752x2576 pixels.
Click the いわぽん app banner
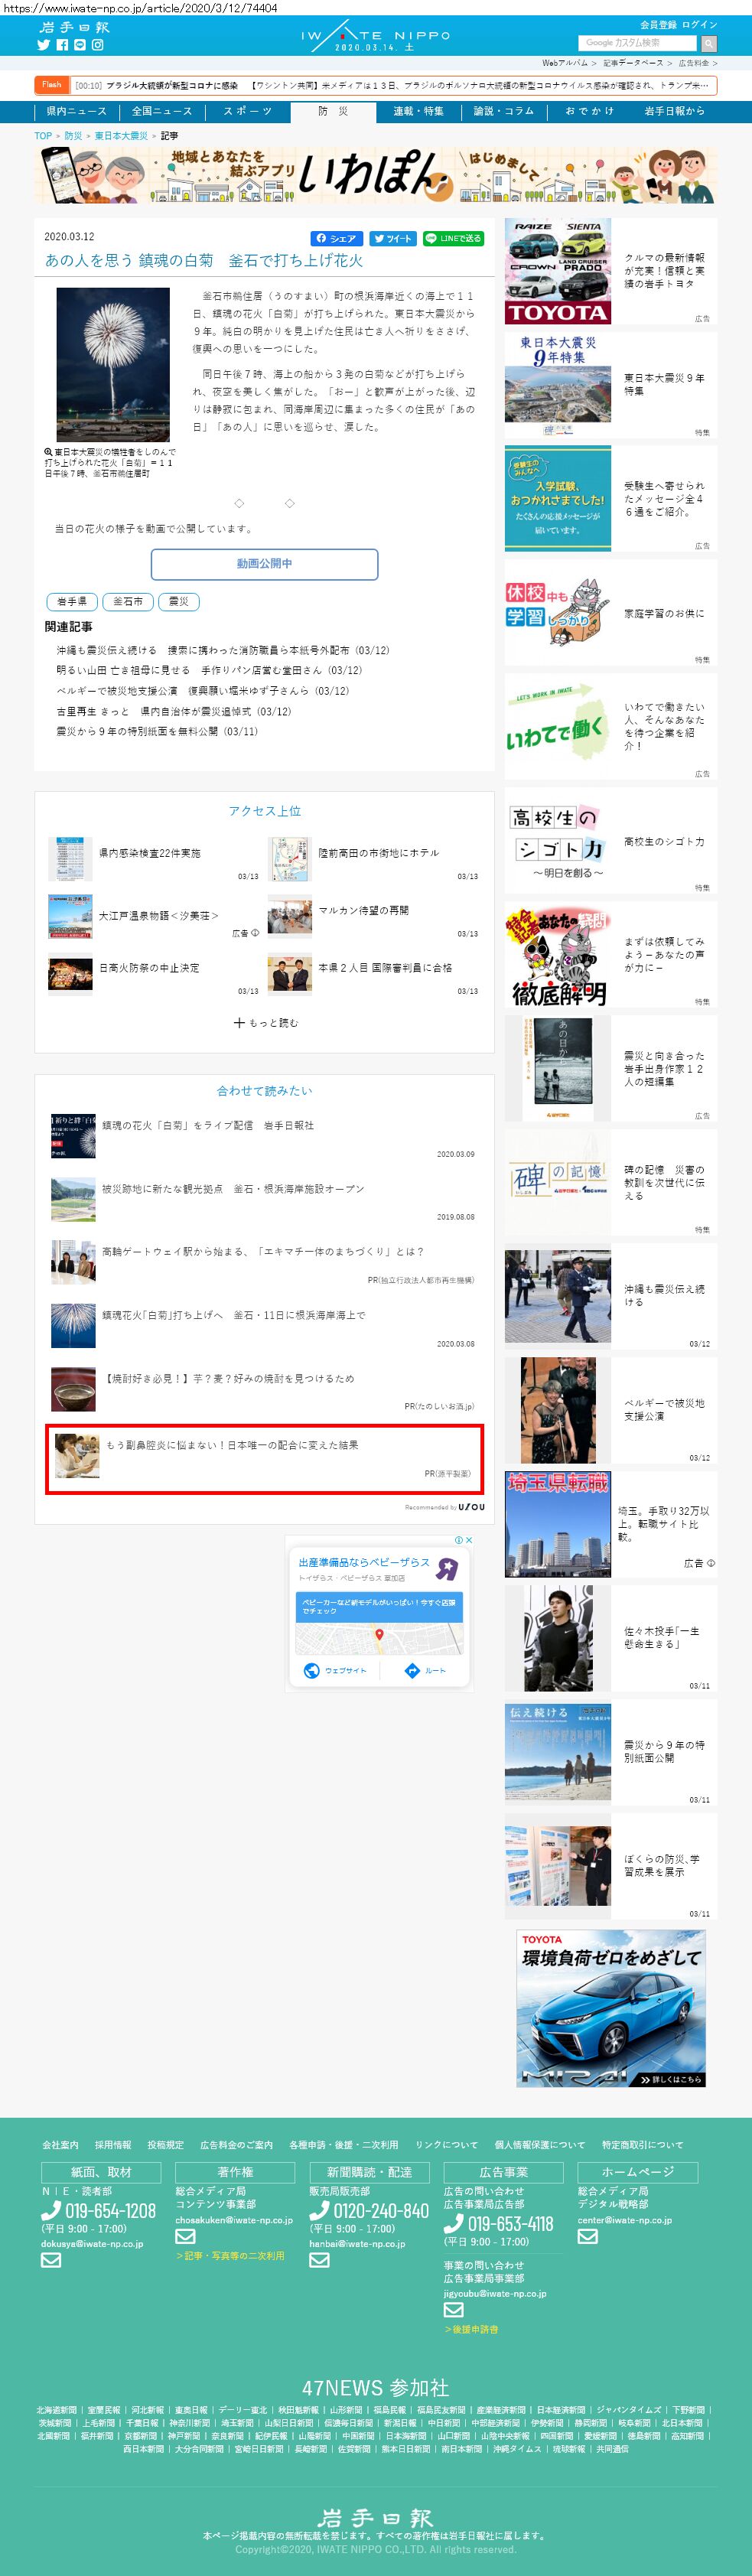376,176
